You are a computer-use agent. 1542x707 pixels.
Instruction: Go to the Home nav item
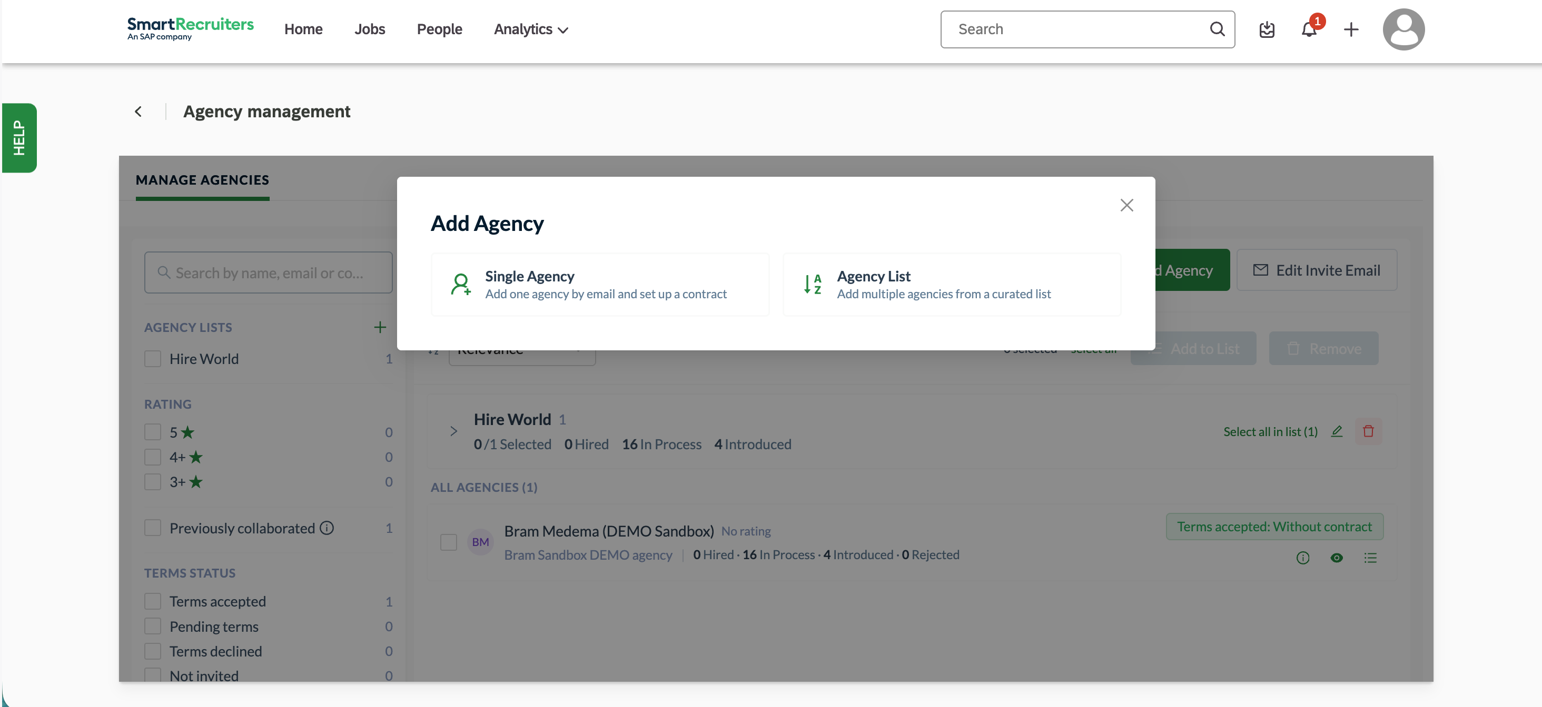tap(303, 29)
